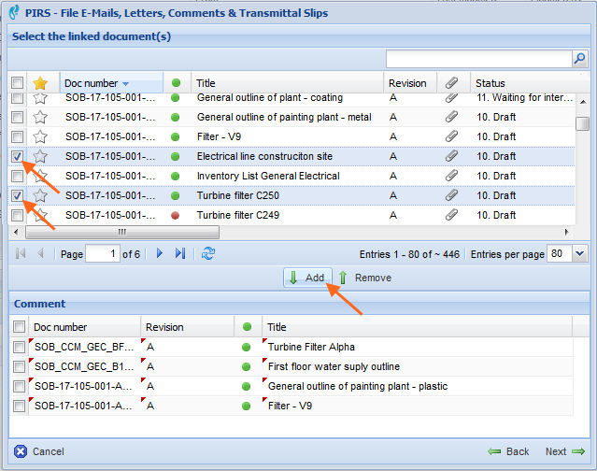Go to first page icon

[21, 253]
